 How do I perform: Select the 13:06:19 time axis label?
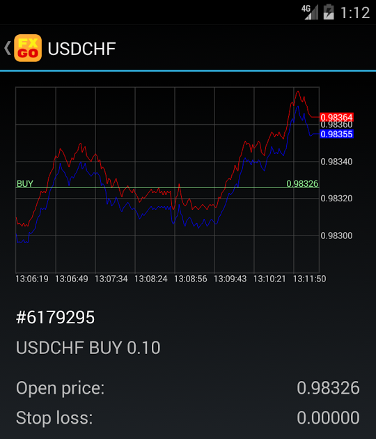32,279
